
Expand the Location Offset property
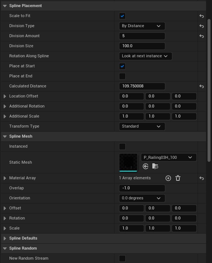pyautogui.click(x=5, y=96)
